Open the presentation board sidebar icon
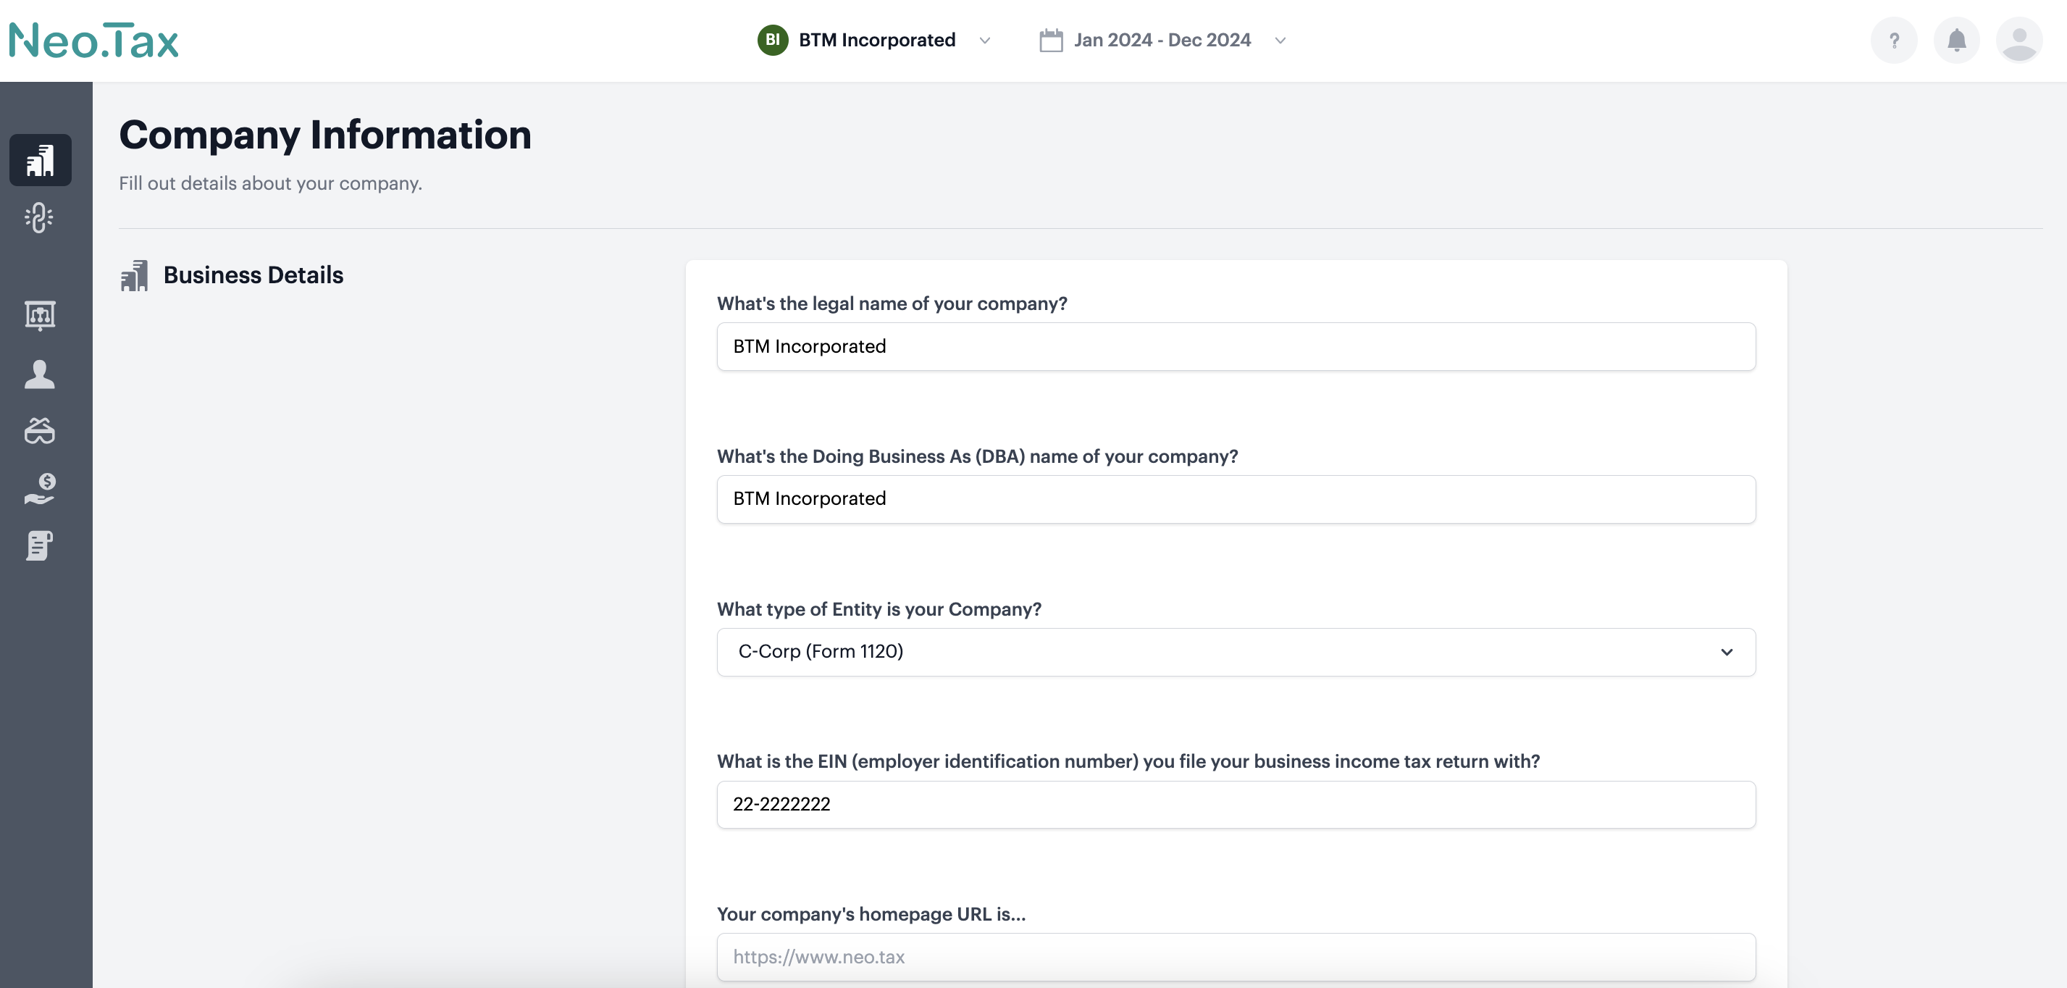Screen dimensions: 2067x988 (x=39, y=315)
